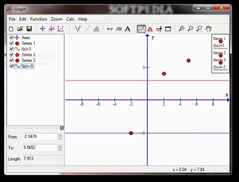Click the Insert trendline icon
Image resolution: width=239 pixels, height=182 pixels.
pos(87,29)
